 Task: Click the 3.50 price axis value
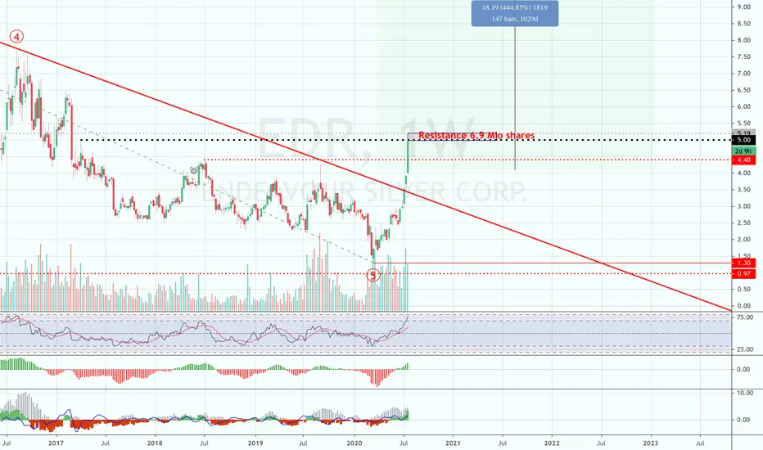pyautogui.click(x=743, y=190)
